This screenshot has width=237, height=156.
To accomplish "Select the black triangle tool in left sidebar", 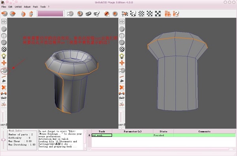I will (x=4, y=81).
